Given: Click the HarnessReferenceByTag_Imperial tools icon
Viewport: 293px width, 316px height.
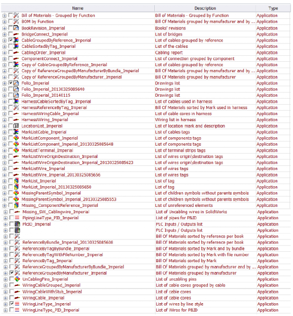Looking at the screenshot, I should (x=16, y=108).
